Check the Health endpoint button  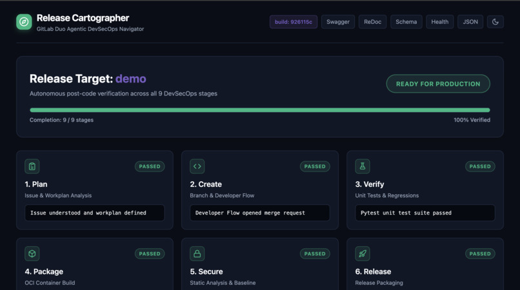pos(440,22)
